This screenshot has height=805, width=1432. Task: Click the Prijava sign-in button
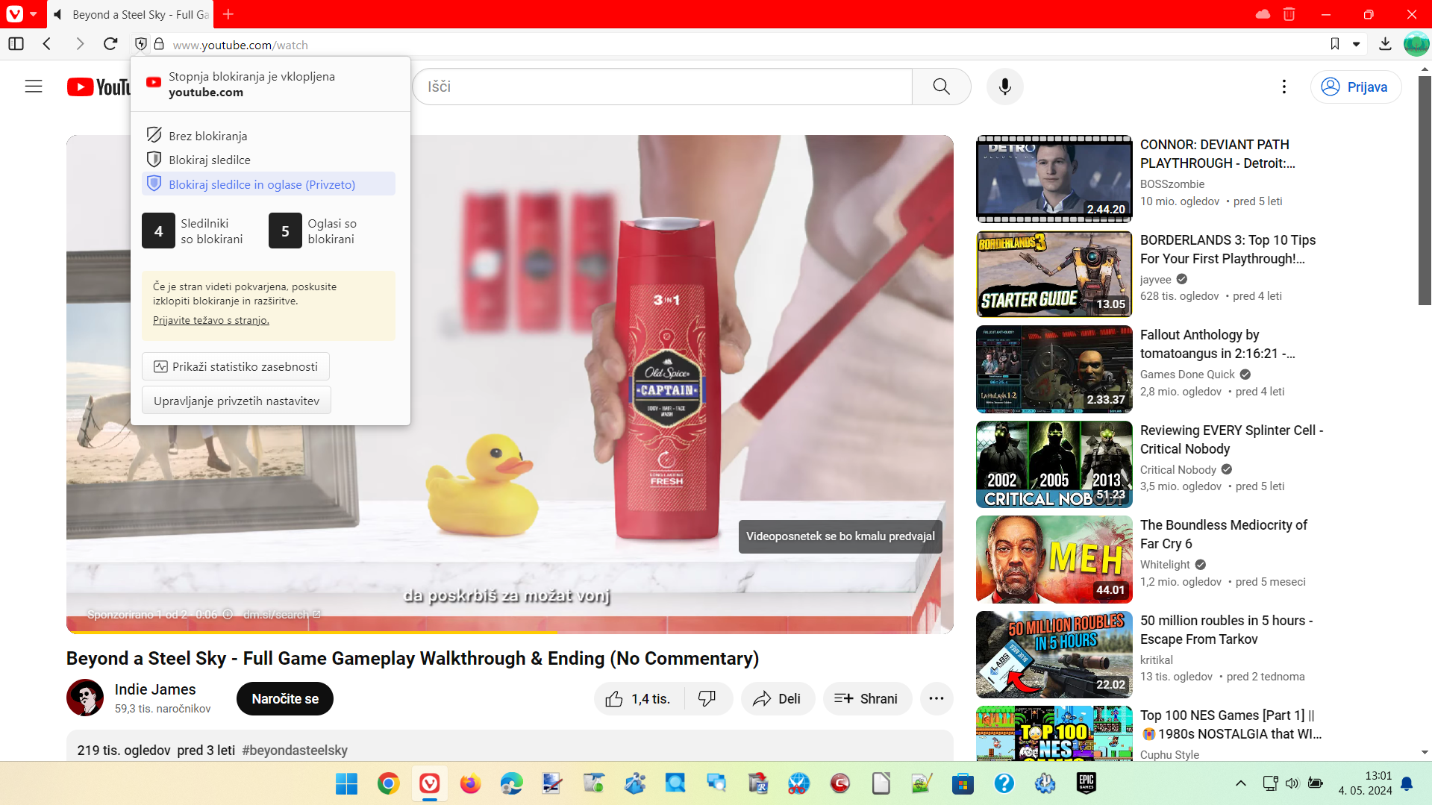1356,87
